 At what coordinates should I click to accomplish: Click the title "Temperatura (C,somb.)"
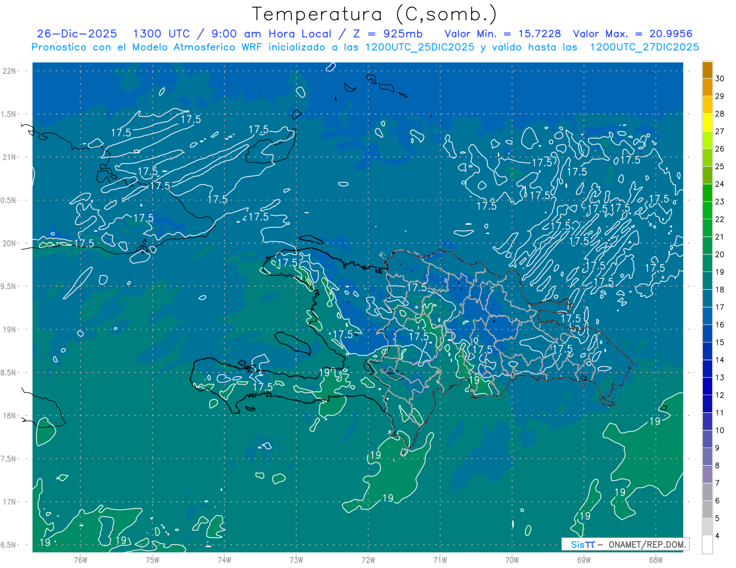[x=374, y=14]
